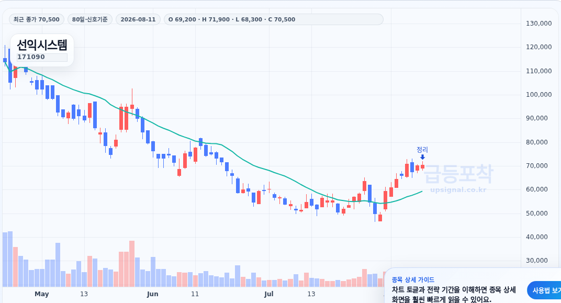Click the May date axis label
This screenshot has height=303, width=561.
[x=41, y=294]
